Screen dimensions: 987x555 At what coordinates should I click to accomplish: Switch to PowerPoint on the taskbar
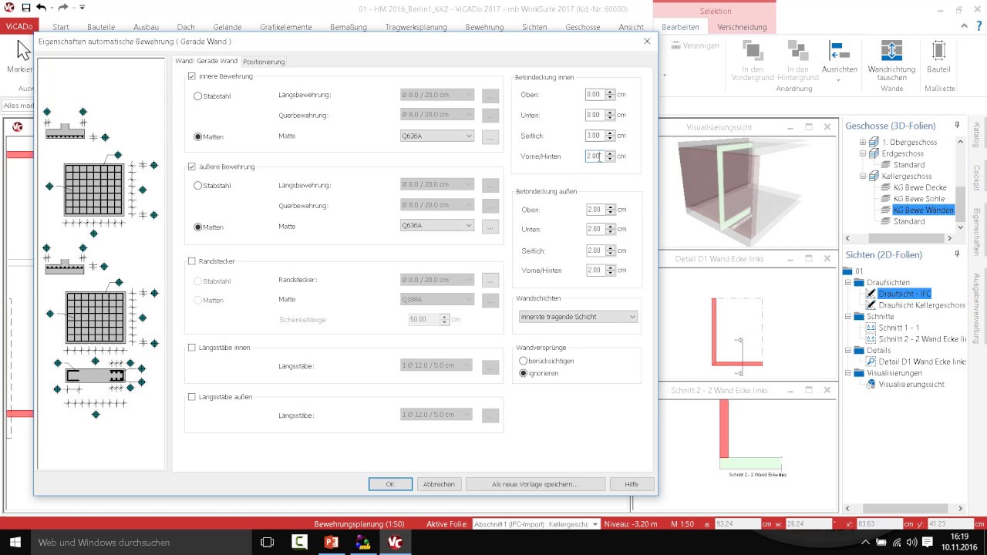coord(332,543)
